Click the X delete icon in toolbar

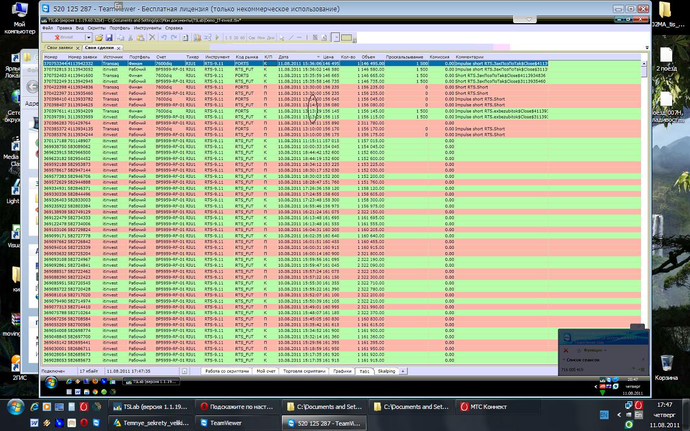click(x=152, y=38)
